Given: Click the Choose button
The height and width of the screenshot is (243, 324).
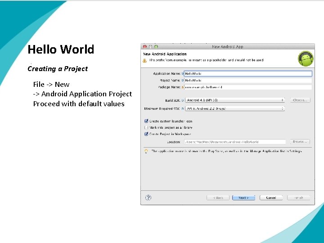Looking at the screenshot, I should click(300, 100).
